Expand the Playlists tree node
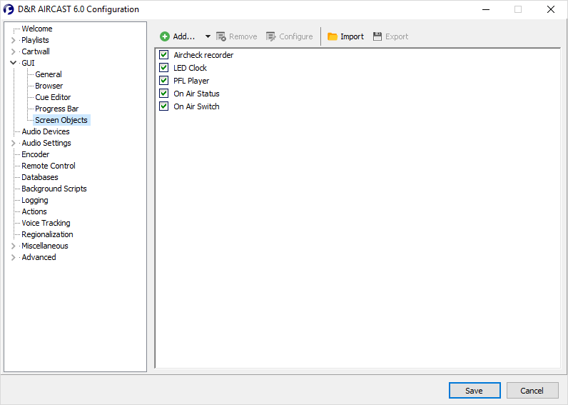This screenshot has height=405, width=568. (x=13, y=40)
